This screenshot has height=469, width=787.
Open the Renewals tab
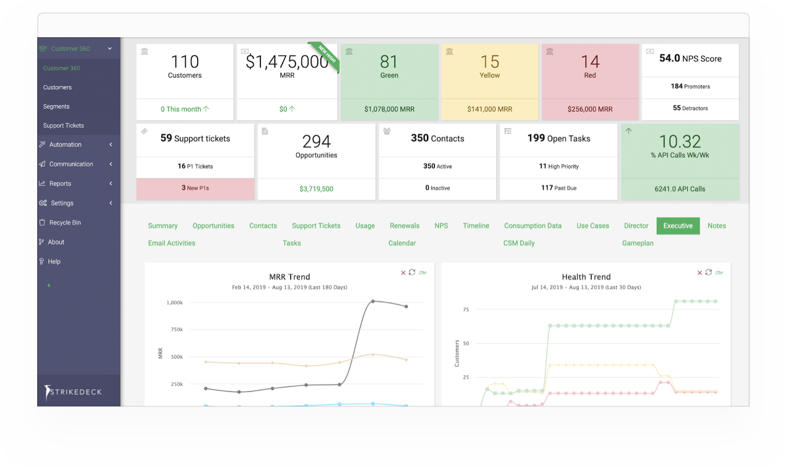[x=404, y=226]
